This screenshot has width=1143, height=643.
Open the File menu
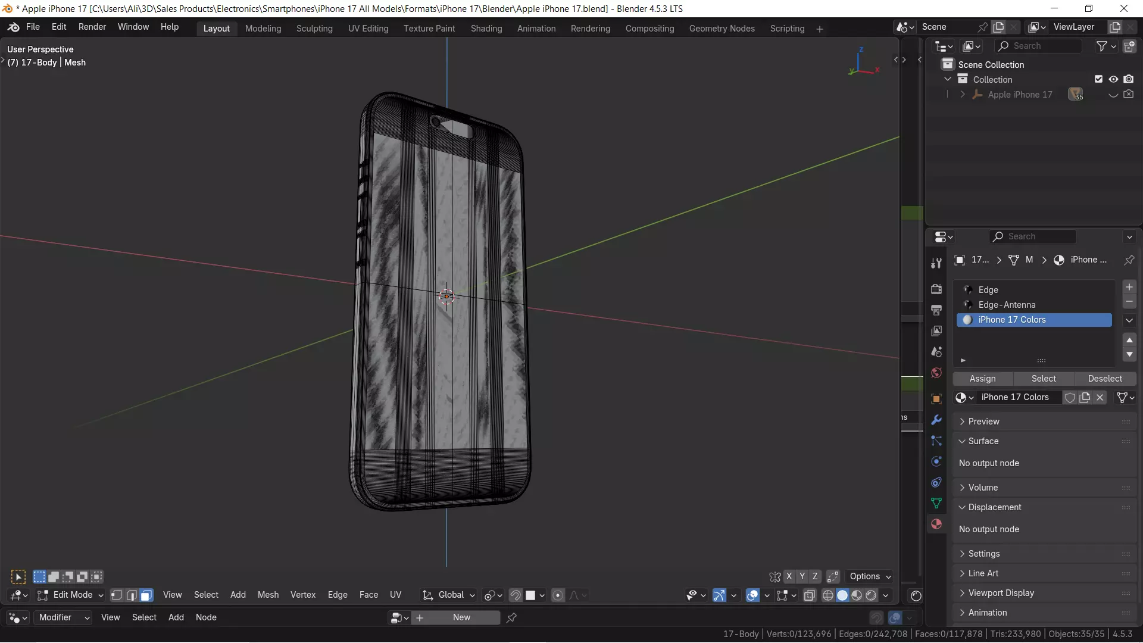pyautogui.click(x=33, y=27)
